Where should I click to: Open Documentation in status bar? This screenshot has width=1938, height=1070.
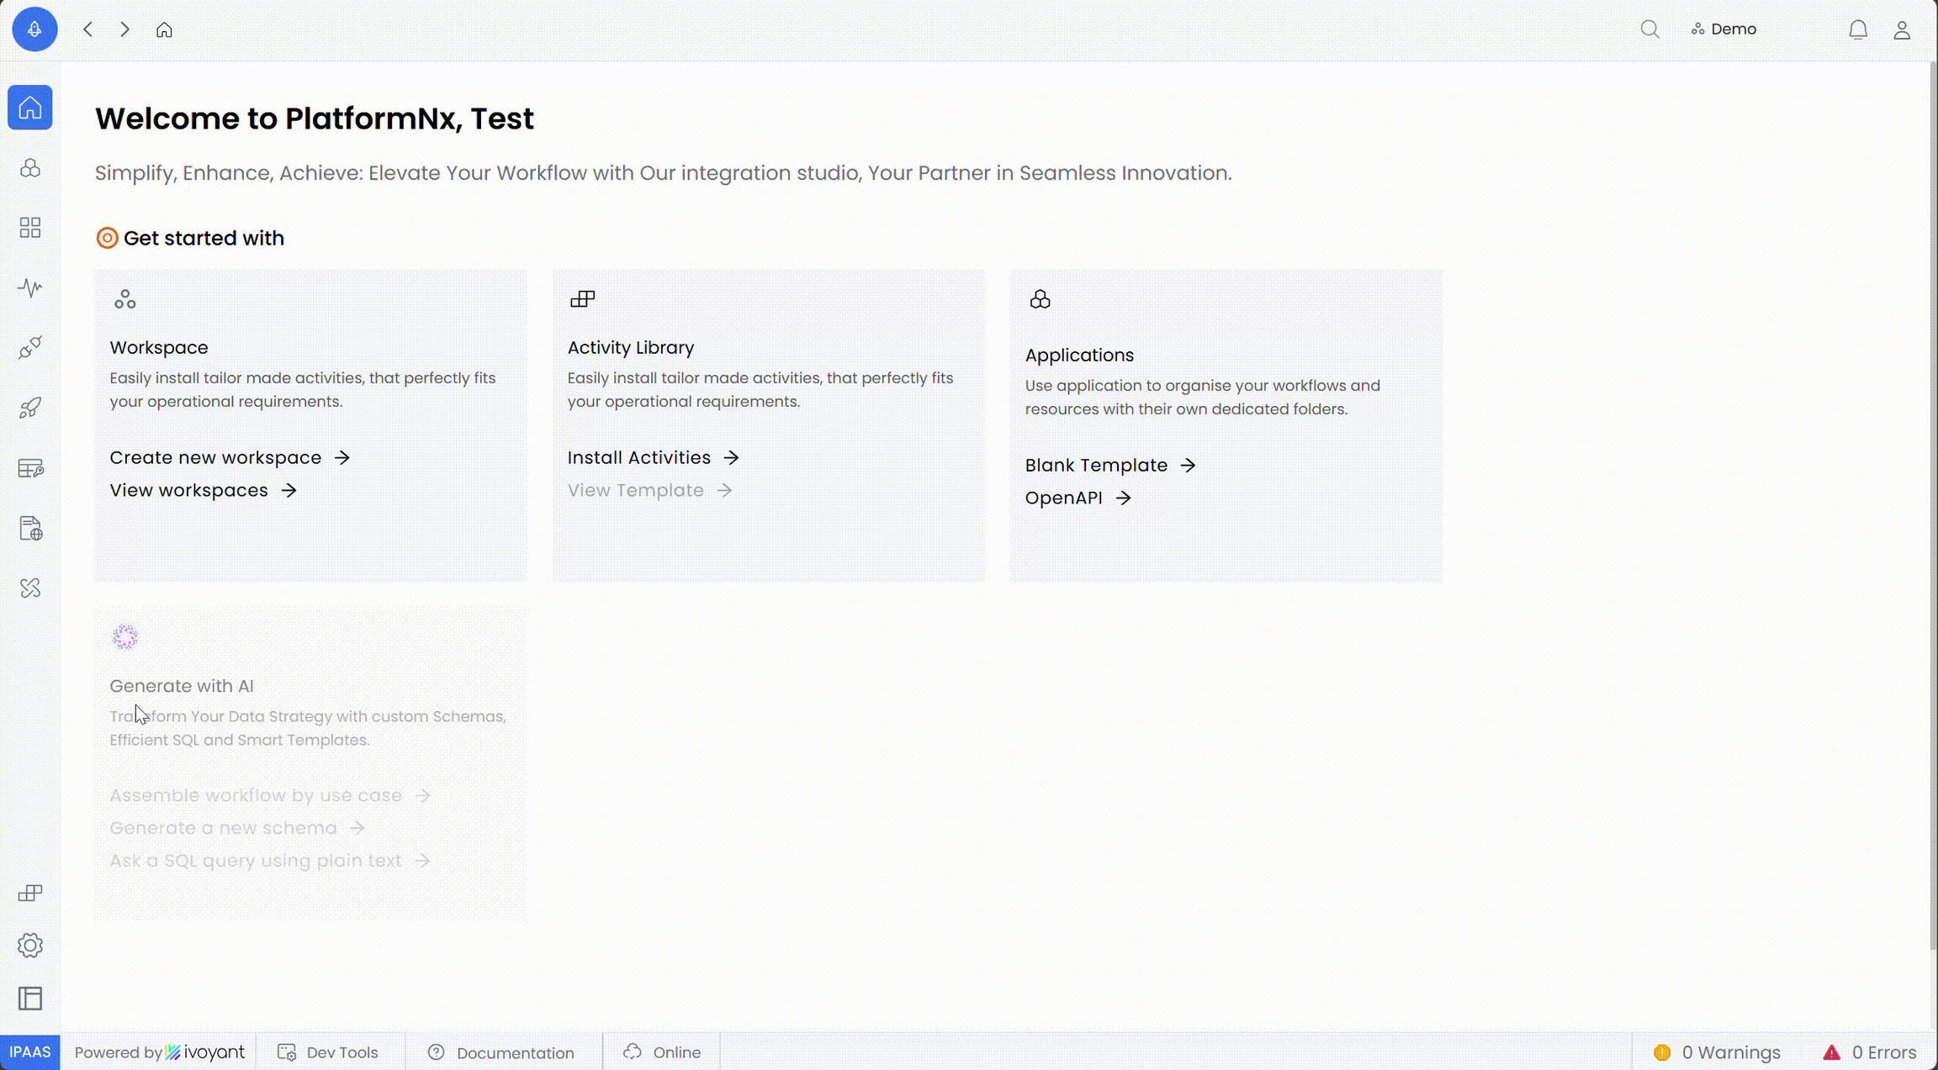coord(501,1052)
